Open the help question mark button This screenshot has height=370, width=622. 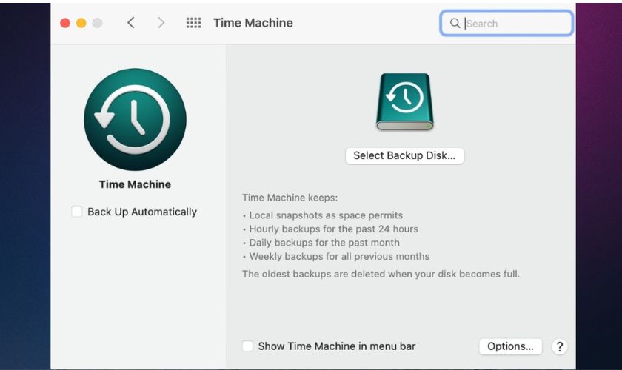tap(559, 346)
